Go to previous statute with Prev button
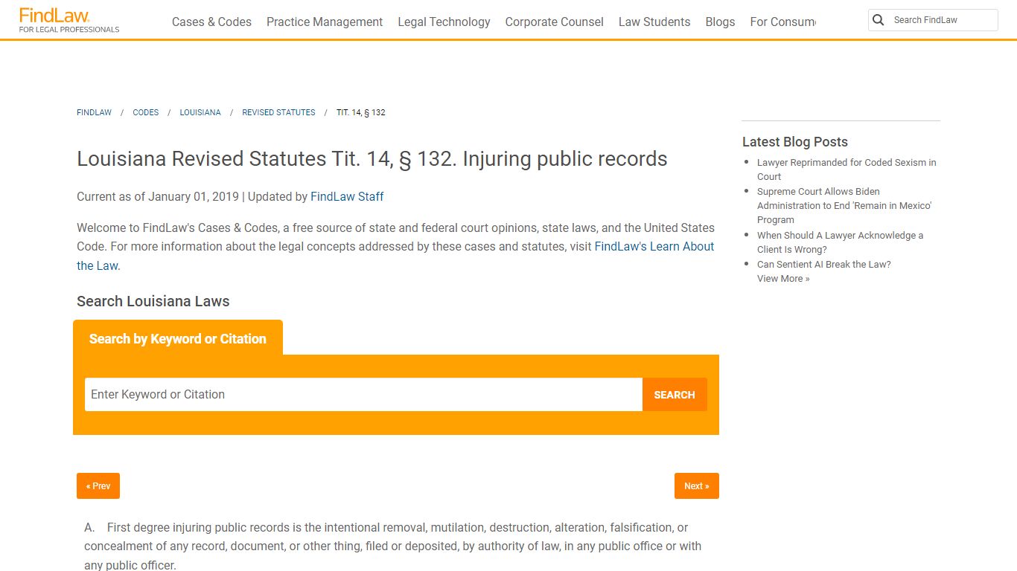Viewport: 1017px width, 571px height. 98,486
